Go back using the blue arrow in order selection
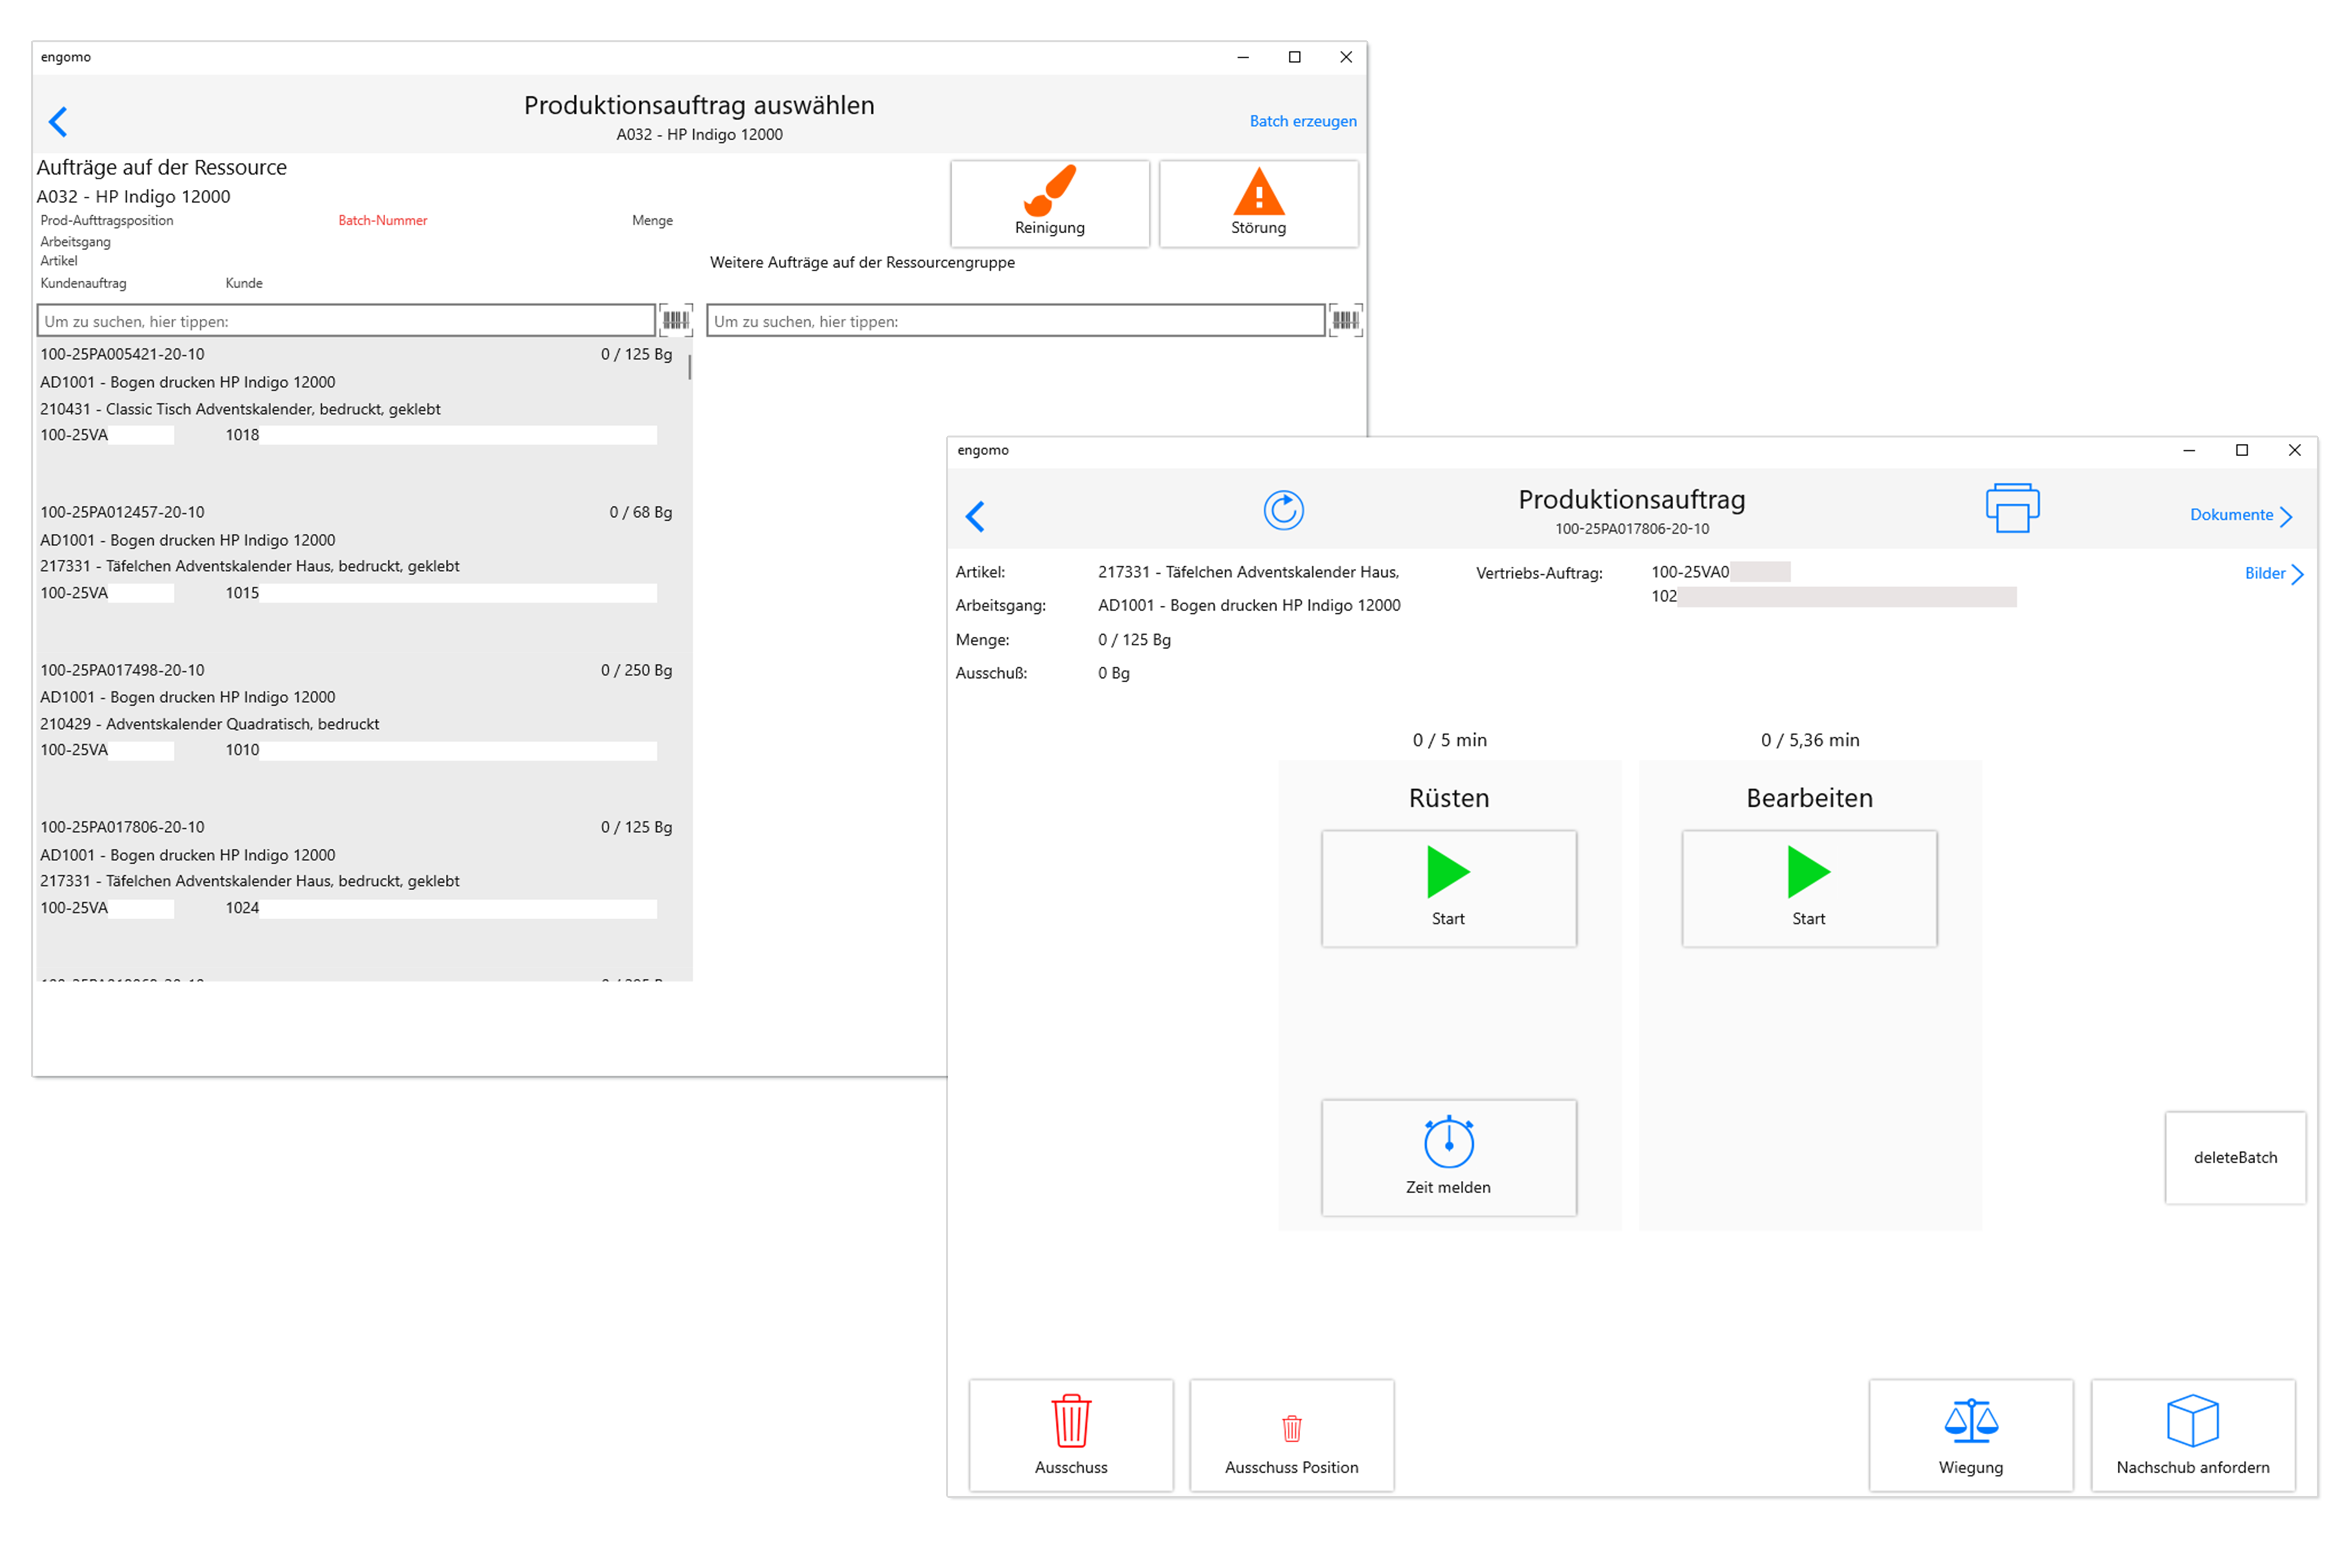 pyautogui.click(x=58, y=121)
